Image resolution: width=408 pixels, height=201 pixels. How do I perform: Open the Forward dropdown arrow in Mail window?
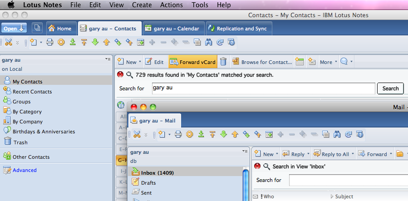point(391,154)
